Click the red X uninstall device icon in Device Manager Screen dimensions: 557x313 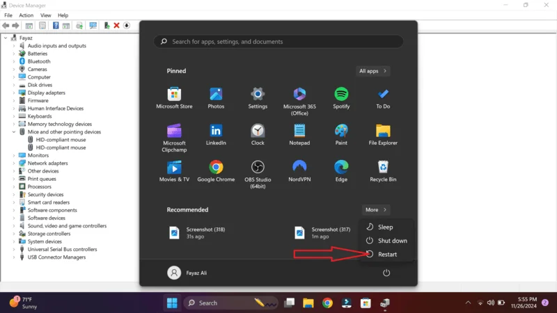(116, 26)
